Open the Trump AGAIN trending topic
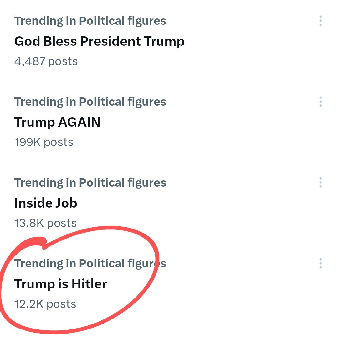 (x=57, y=122)
